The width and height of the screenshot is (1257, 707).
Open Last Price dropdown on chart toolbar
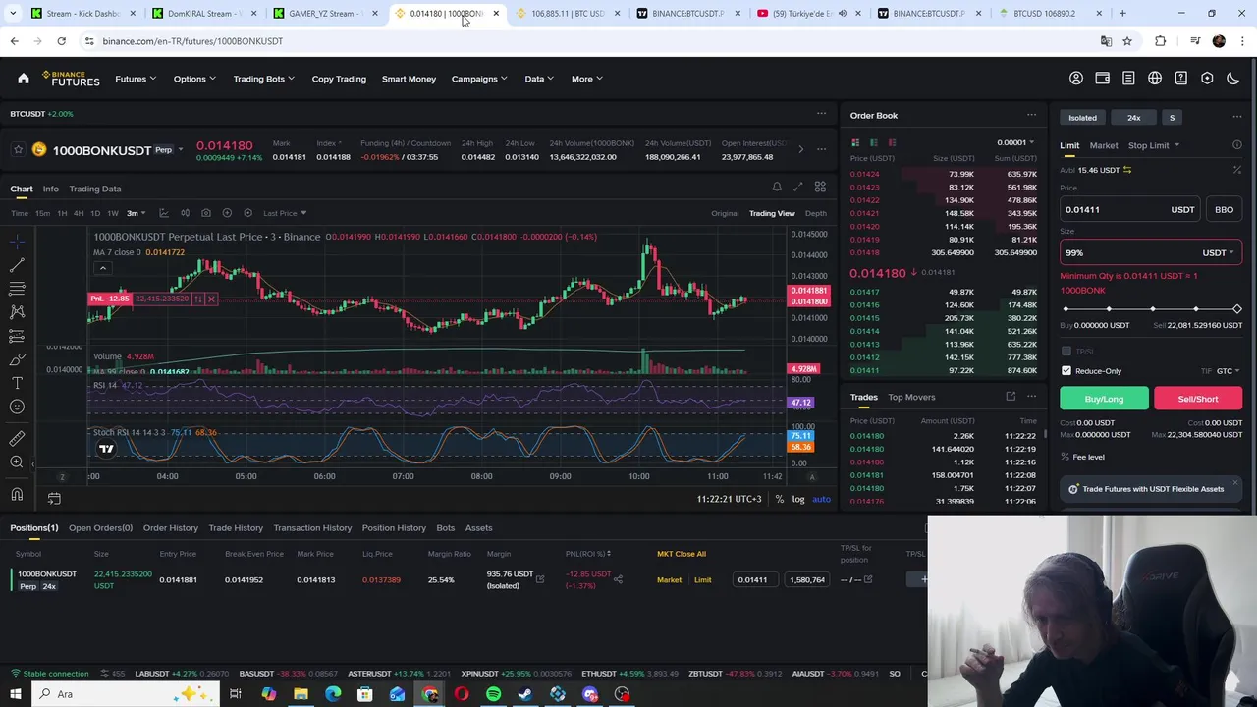pos(285,213)
